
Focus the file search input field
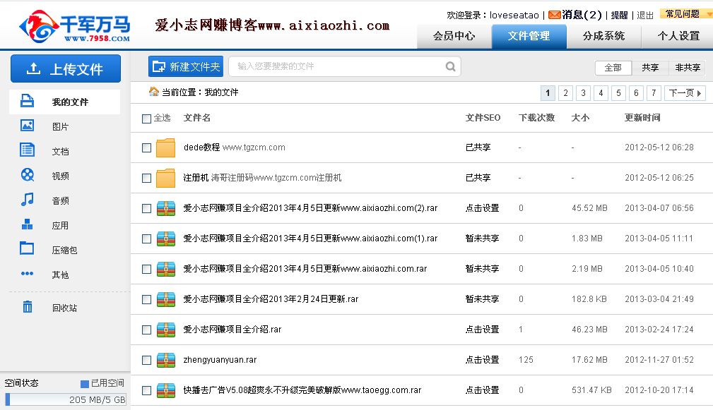coord(338,66)
